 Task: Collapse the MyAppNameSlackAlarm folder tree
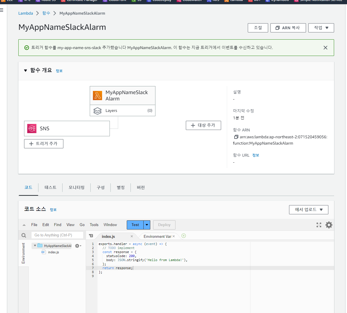coord(35,246)
